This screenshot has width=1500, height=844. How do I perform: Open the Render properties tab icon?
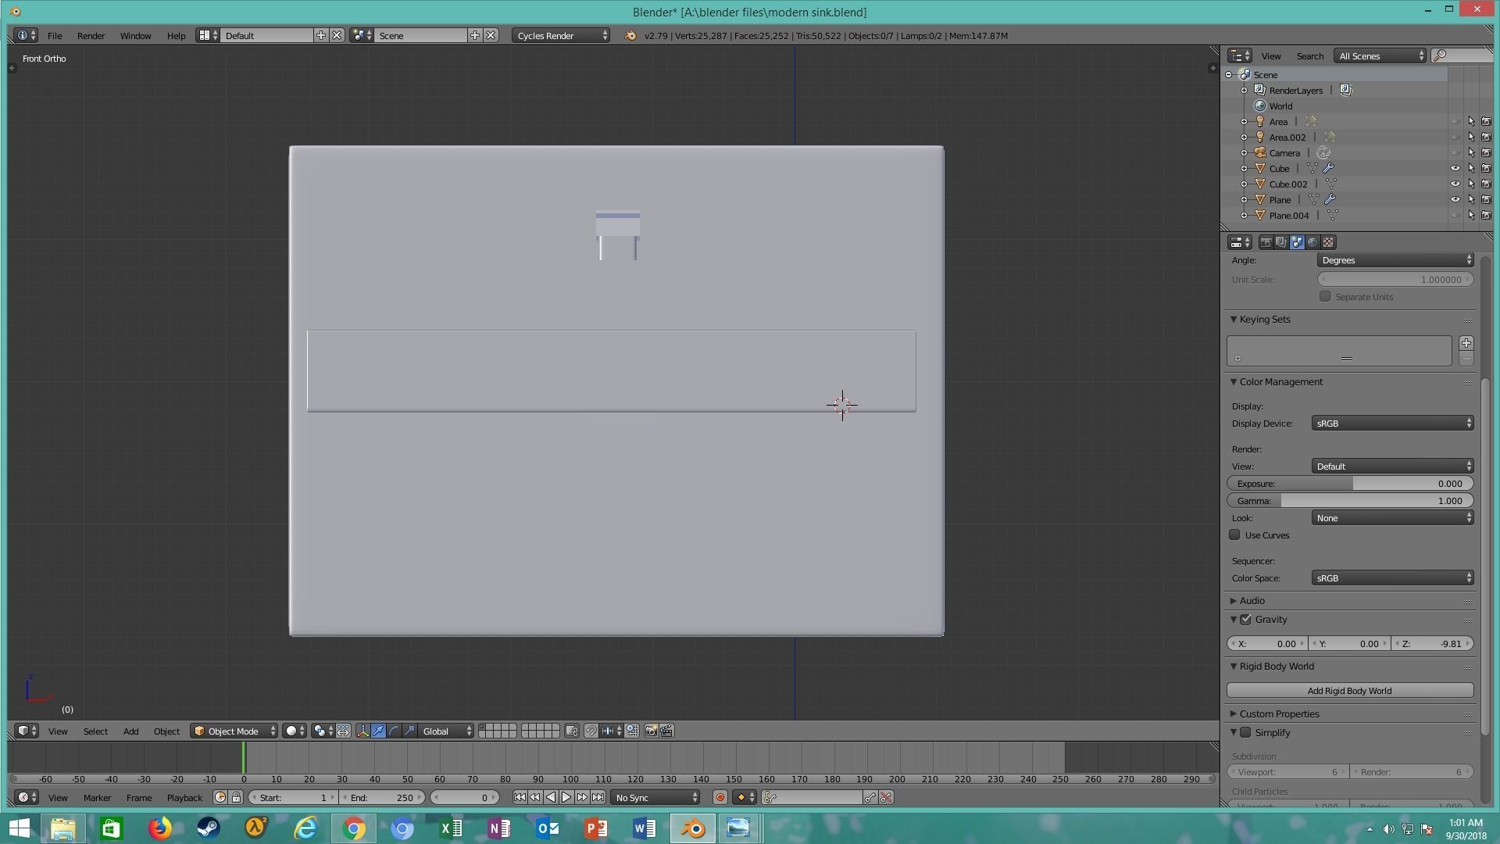coord(1266,242)
